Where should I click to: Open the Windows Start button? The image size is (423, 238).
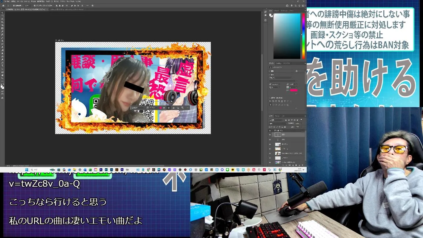pyautogui.click(x=26, y=170)
